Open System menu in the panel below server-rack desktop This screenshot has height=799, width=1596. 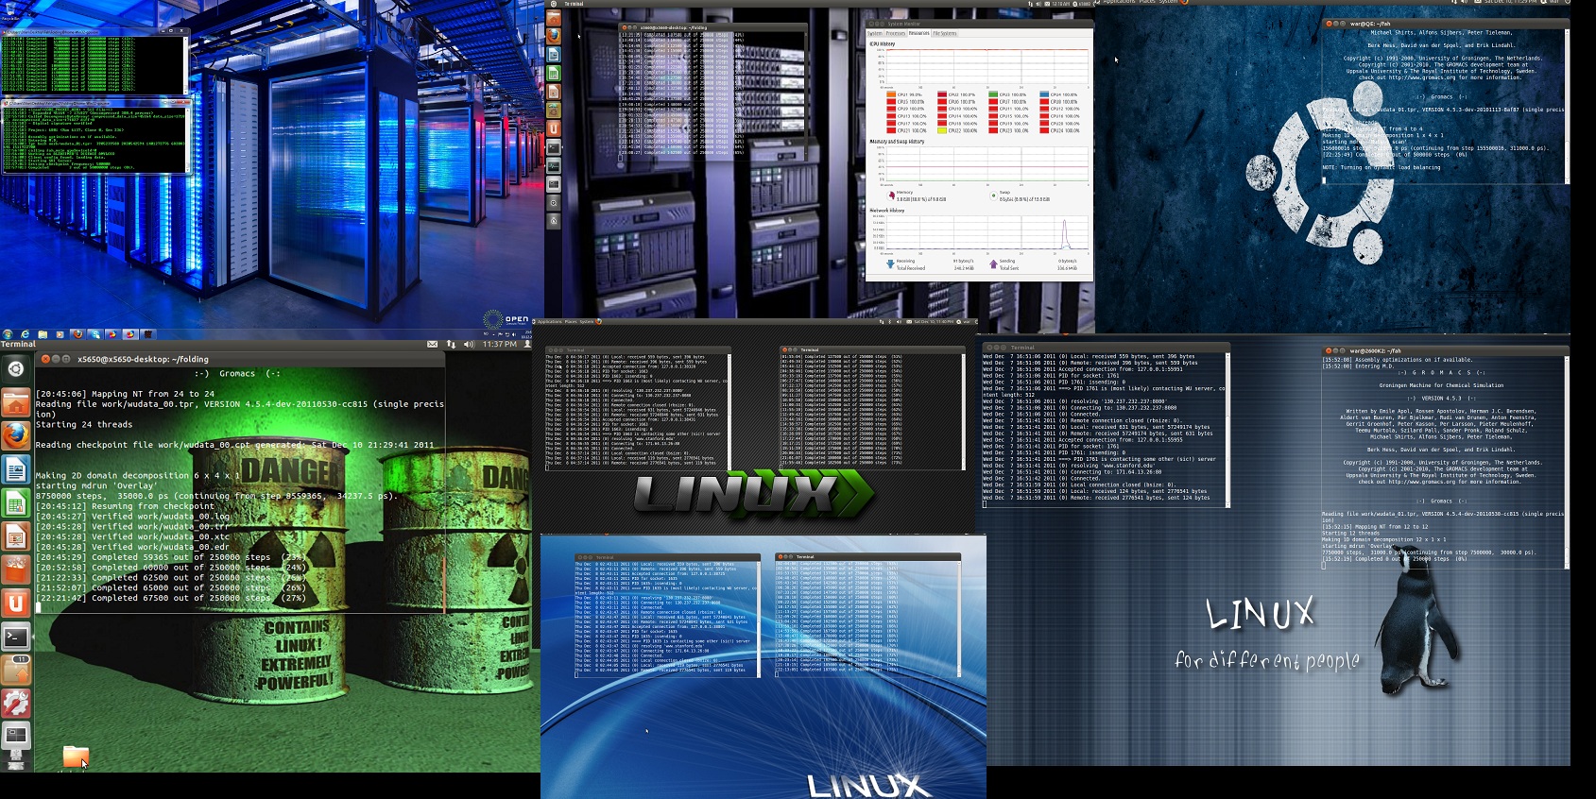click(587, 322)
